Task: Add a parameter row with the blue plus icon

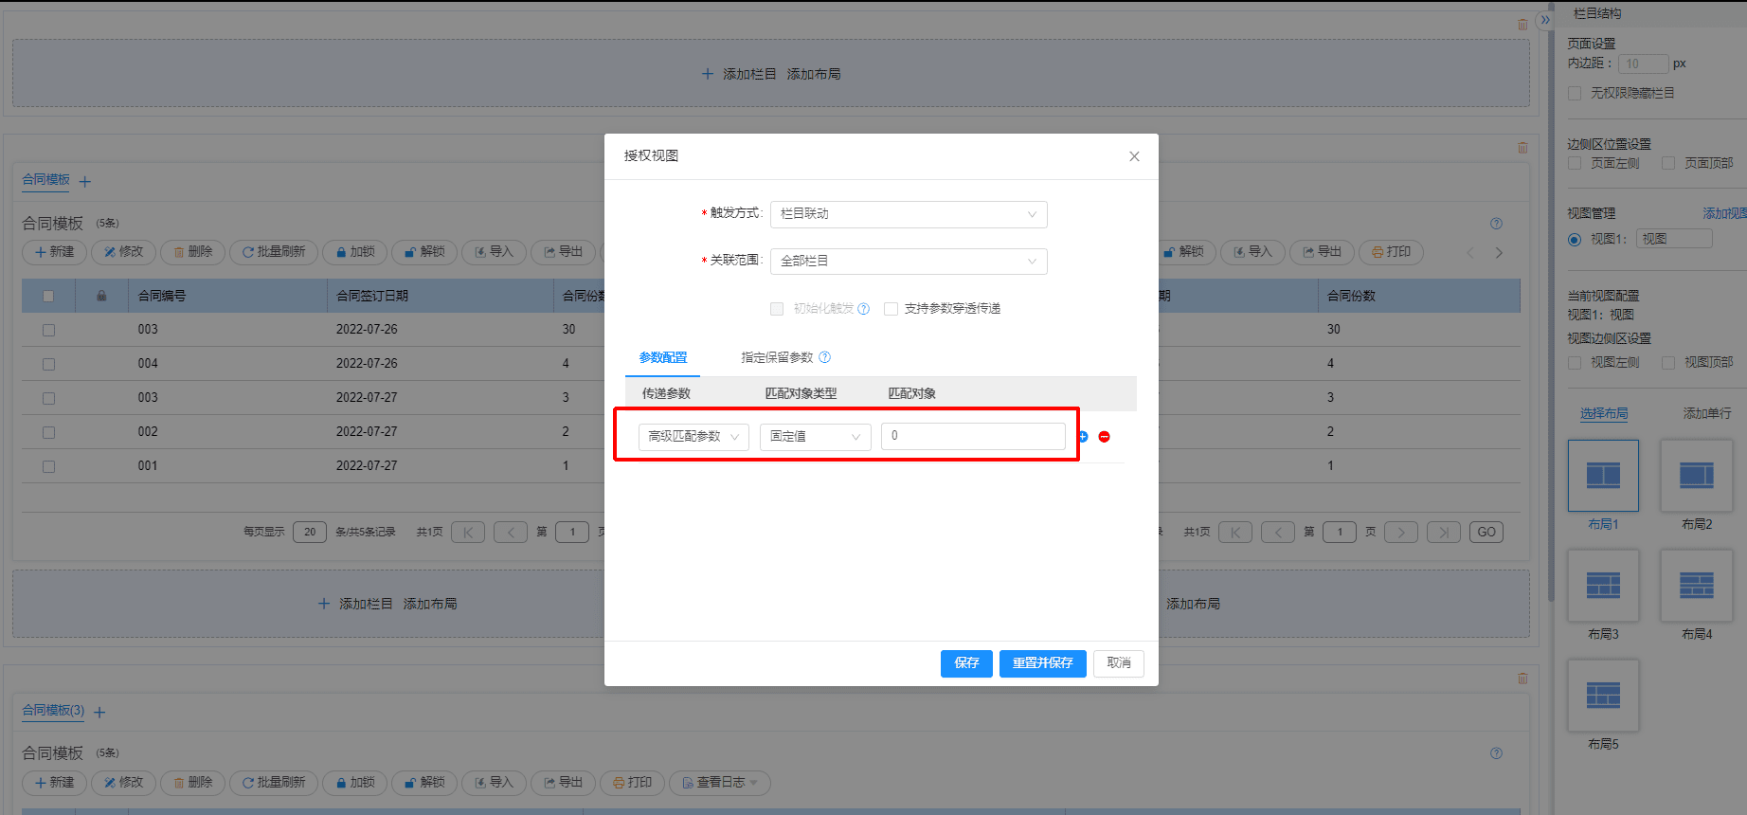Action: tap(1083, 437)
